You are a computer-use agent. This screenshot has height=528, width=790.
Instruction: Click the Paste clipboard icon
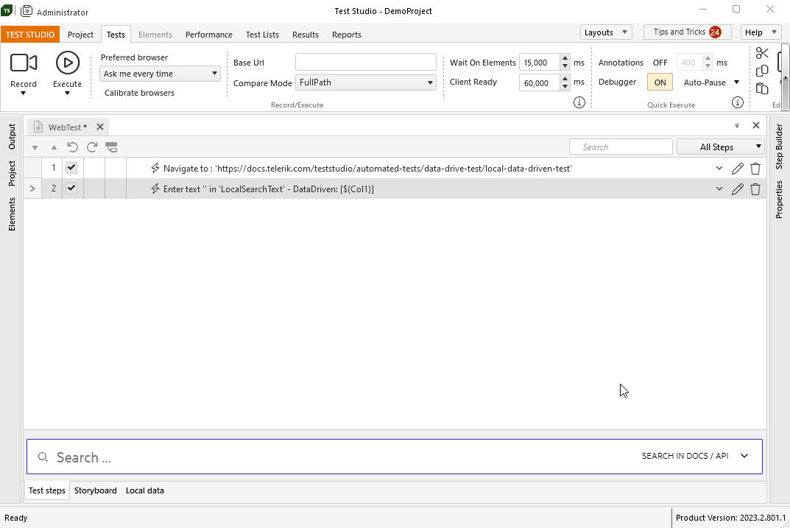(x=762, y=88)
